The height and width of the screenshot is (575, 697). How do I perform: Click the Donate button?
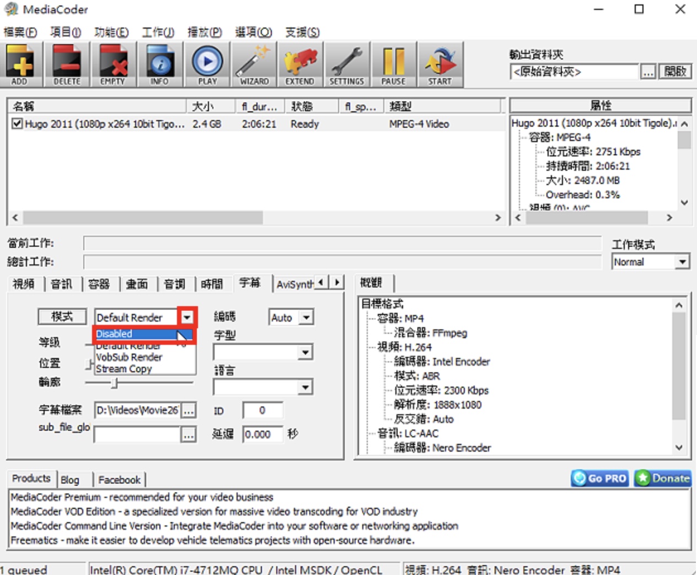pyautogui.click(x=663, y=478)
